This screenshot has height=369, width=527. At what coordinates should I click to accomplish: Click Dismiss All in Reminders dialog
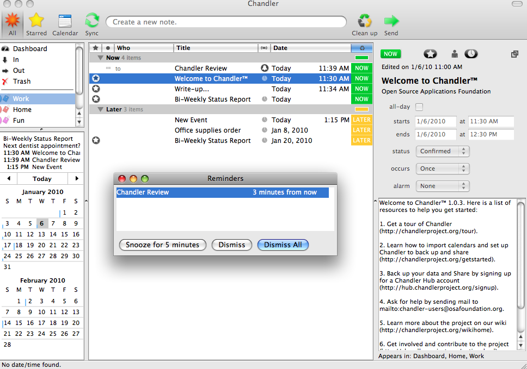[x=283, y=245]
